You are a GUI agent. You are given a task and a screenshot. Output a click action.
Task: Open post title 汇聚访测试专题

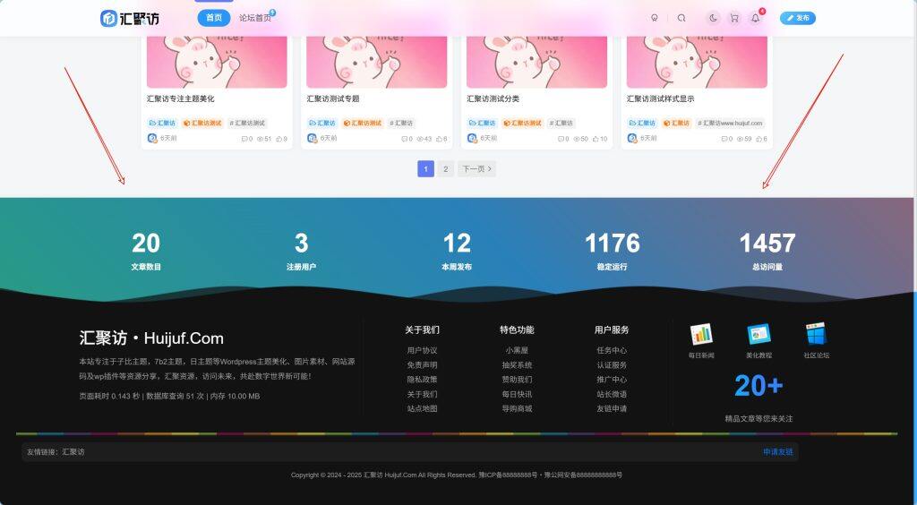point(333,98)
